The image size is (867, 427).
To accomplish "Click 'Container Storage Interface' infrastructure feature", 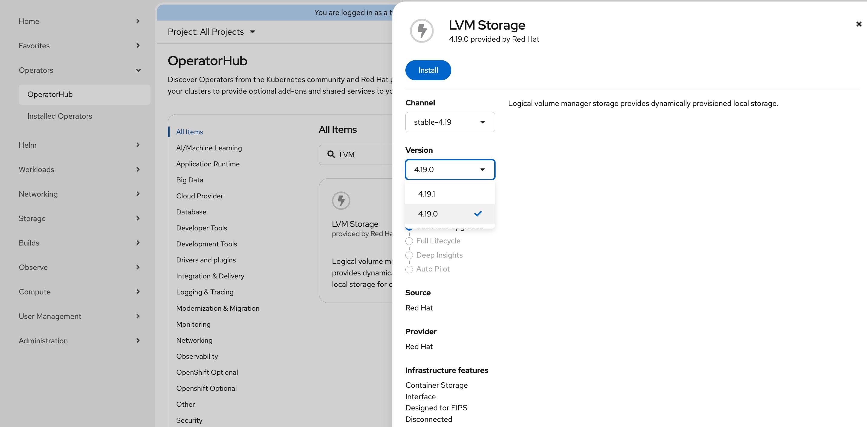I will [437, 391].
